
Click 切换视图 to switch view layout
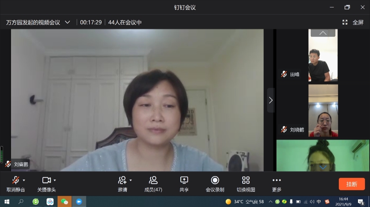pyautogui.click(x=246, y=184)
